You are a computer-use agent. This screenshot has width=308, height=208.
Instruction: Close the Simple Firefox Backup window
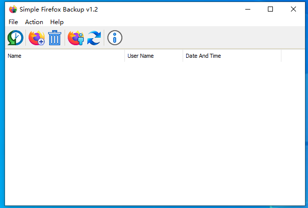pos(293,9)
